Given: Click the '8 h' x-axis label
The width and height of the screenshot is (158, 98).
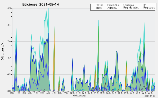Looking at the screenshot, I should click(60, 93).
